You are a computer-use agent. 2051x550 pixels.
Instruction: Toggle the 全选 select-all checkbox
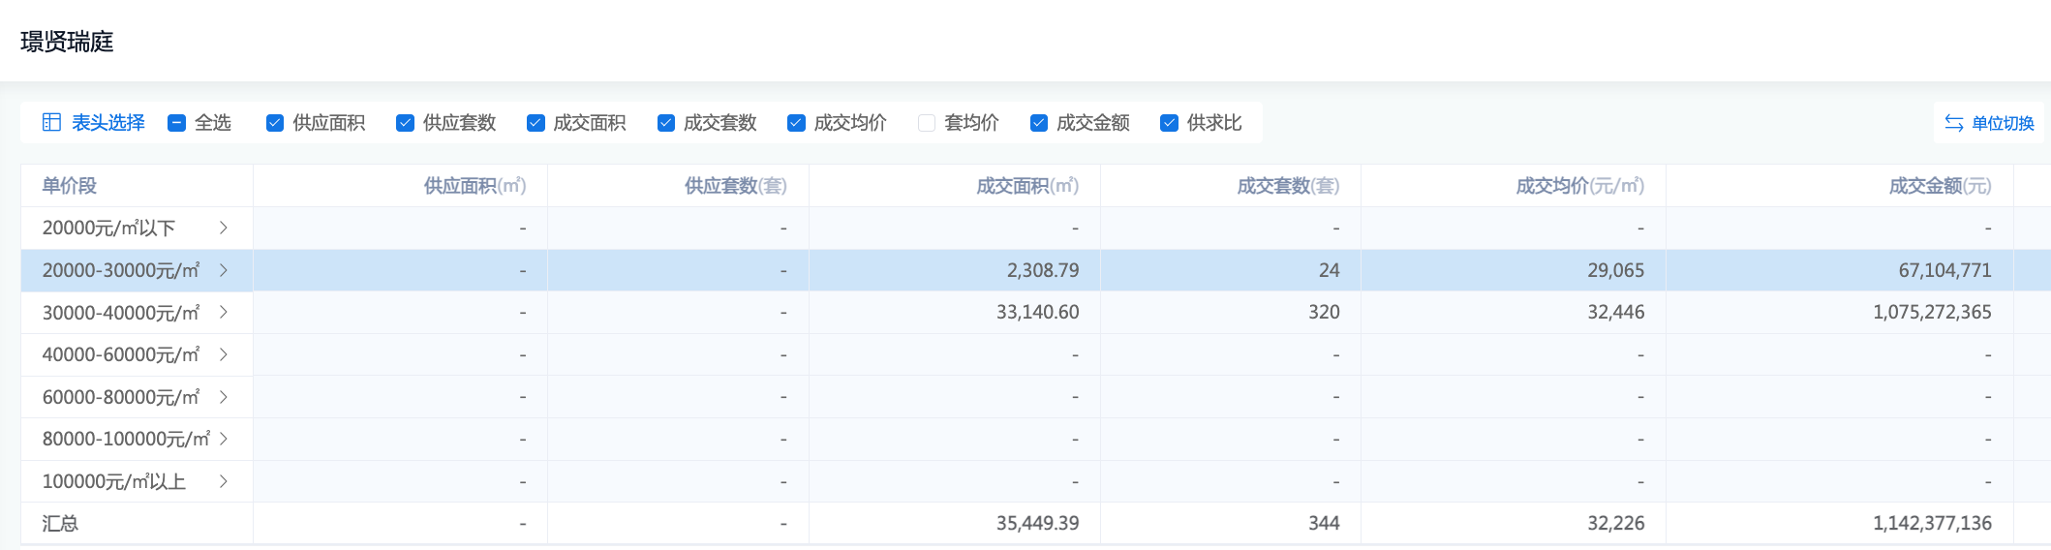[176, 123]
